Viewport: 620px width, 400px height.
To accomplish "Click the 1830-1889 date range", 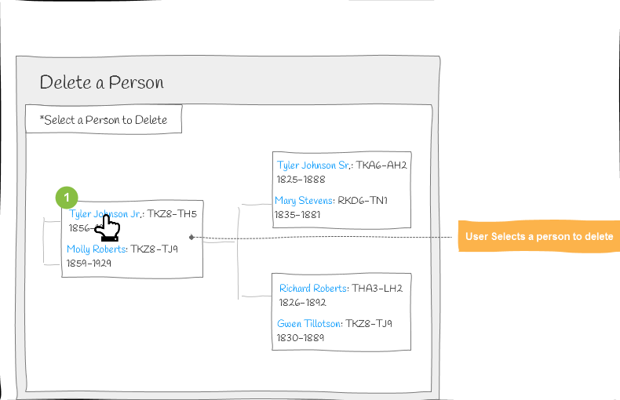I will 301,338.
